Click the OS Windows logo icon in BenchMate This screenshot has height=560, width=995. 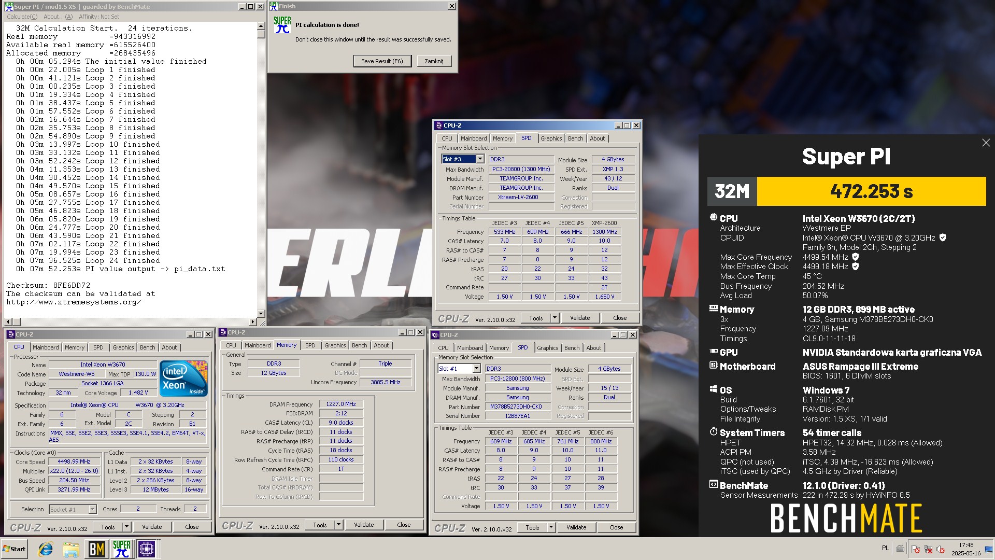(x=714, y=389)
